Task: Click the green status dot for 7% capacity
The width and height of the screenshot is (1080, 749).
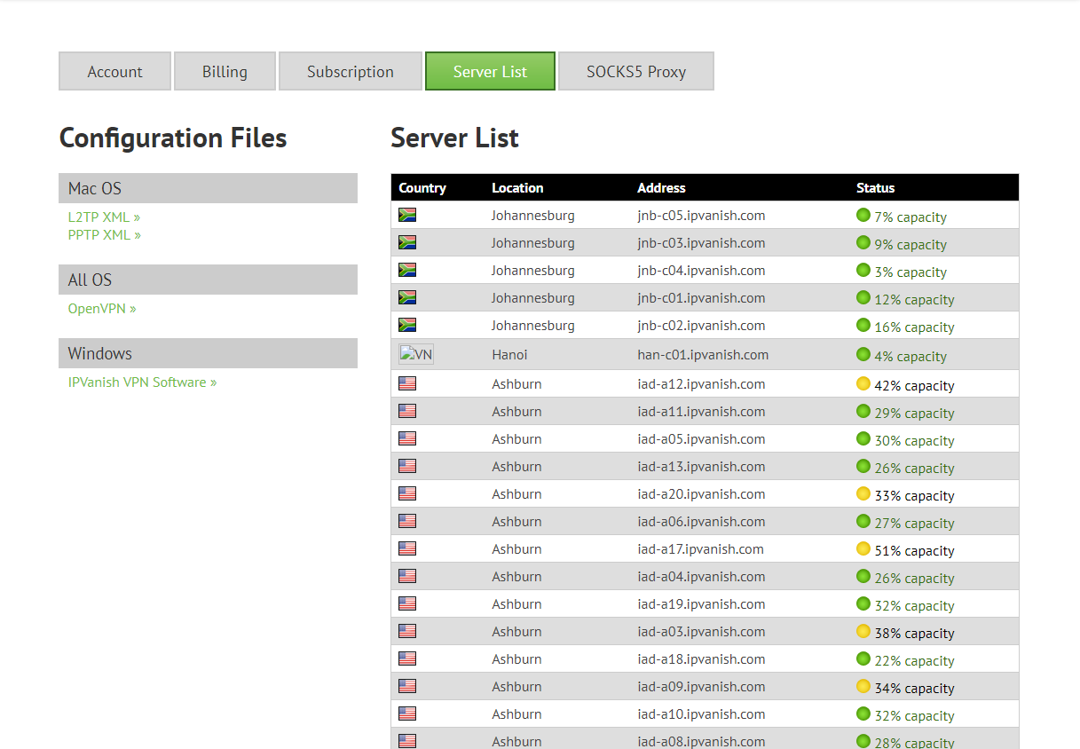Action: coord(862,215)
